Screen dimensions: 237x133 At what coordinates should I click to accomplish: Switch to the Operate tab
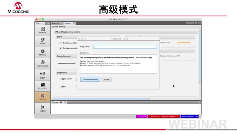coord(56,23)
